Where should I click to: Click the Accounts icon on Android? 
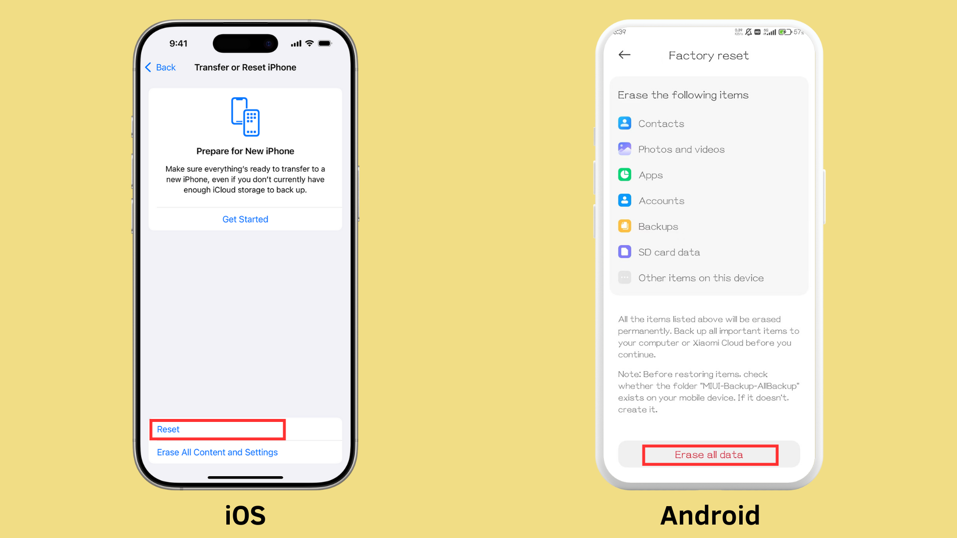(625, 200)
